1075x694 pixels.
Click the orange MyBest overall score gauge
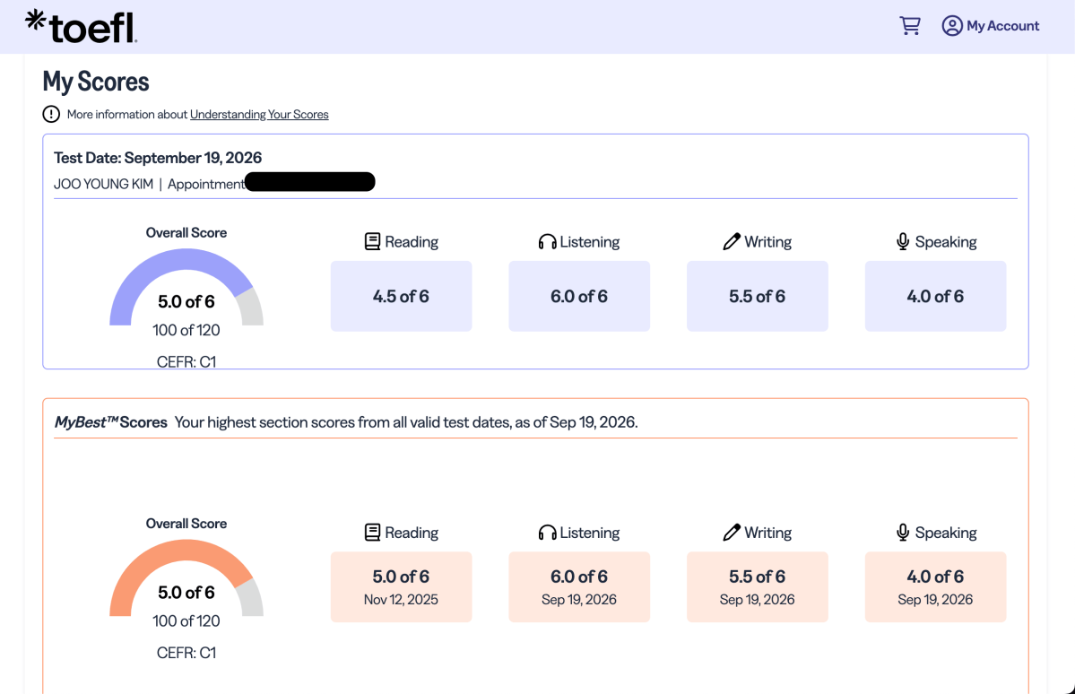(x=186, y=577)
